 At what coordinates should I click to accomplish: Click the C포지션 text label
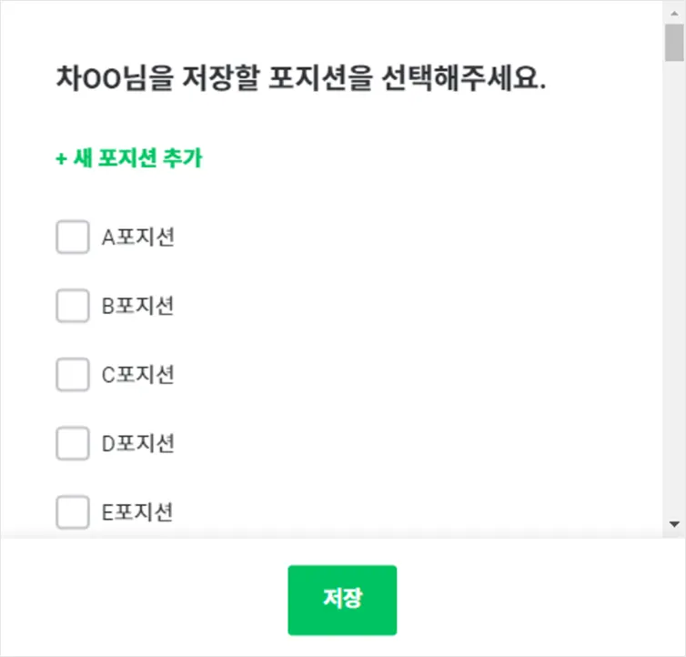(x=137, y=375)
